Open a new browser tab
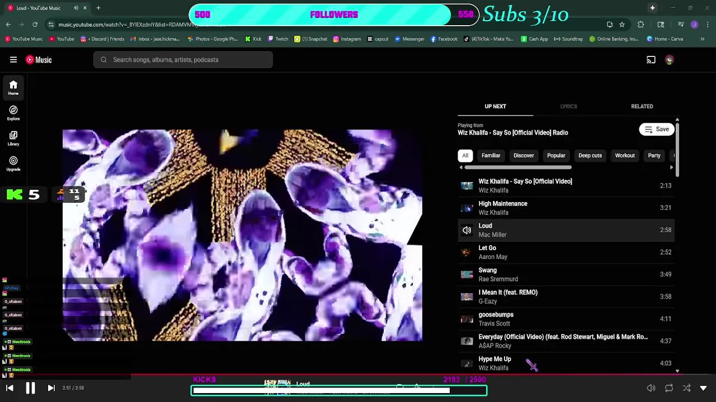This screenshot has height=402, width=716. (98, 8)
